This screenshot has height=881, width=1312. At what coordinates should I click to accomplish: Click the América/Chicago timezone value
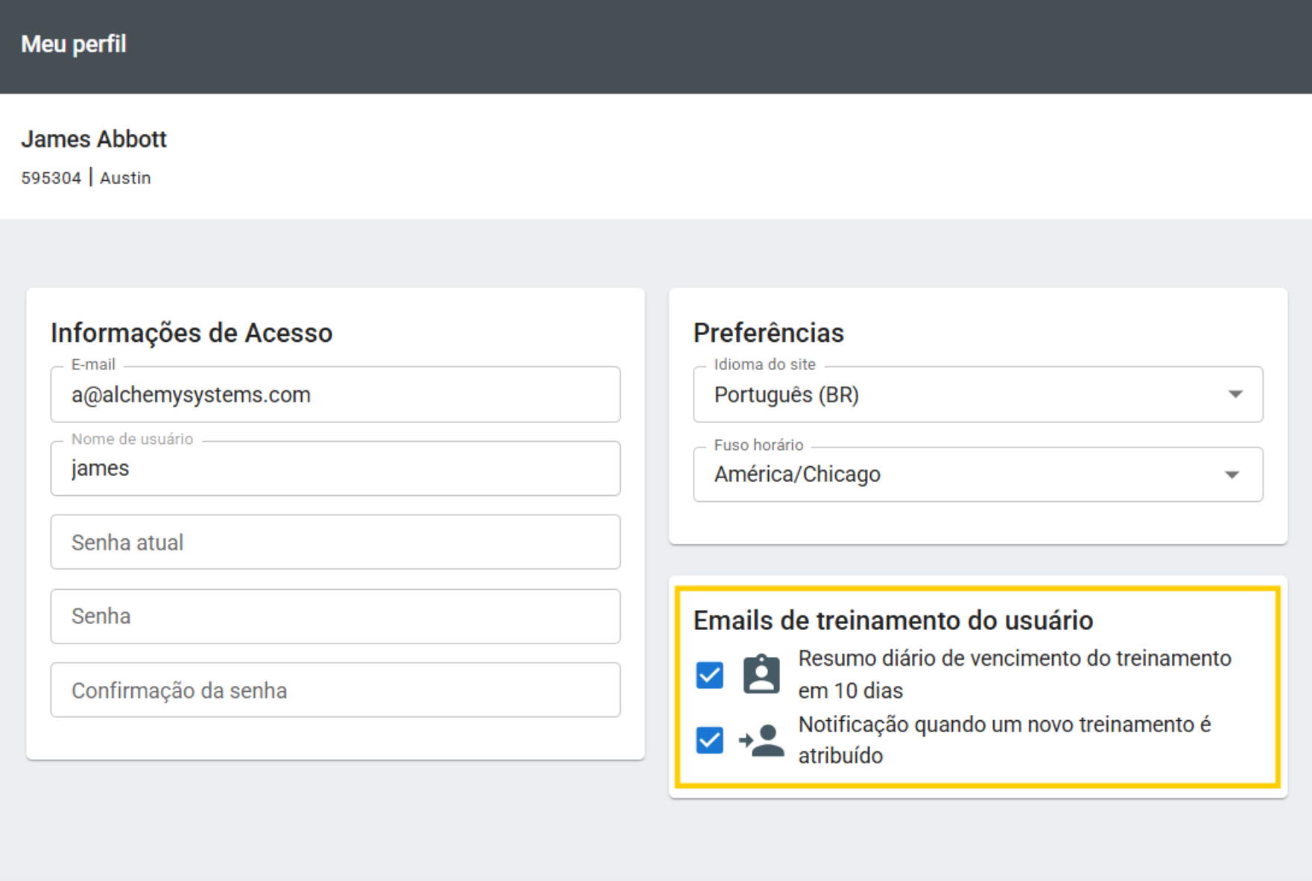pos(797,474)
